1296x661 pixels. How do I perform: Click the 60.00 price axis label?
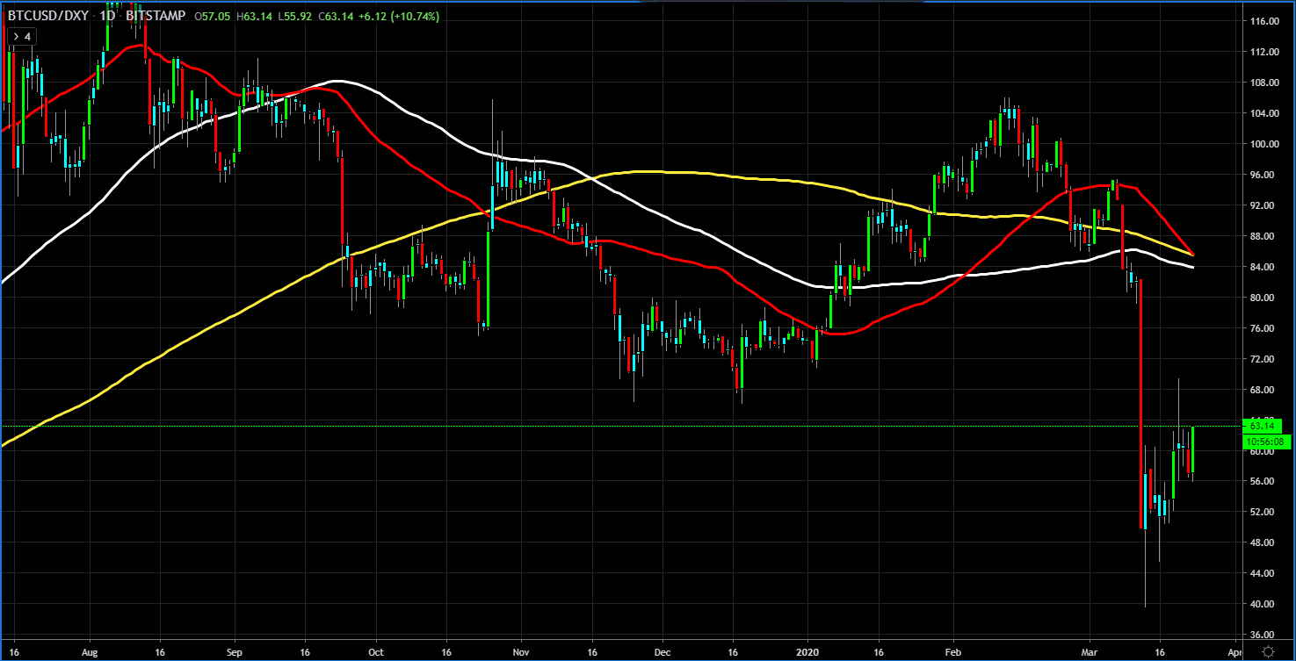coord(1263,451)
